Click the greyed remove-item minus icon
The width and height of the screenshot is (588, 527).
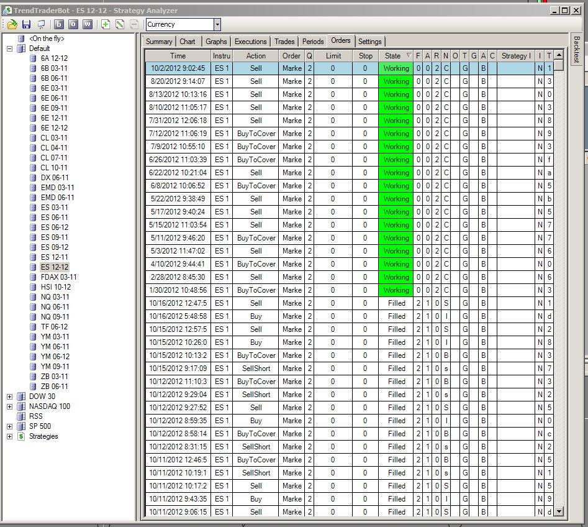[134, 24]
